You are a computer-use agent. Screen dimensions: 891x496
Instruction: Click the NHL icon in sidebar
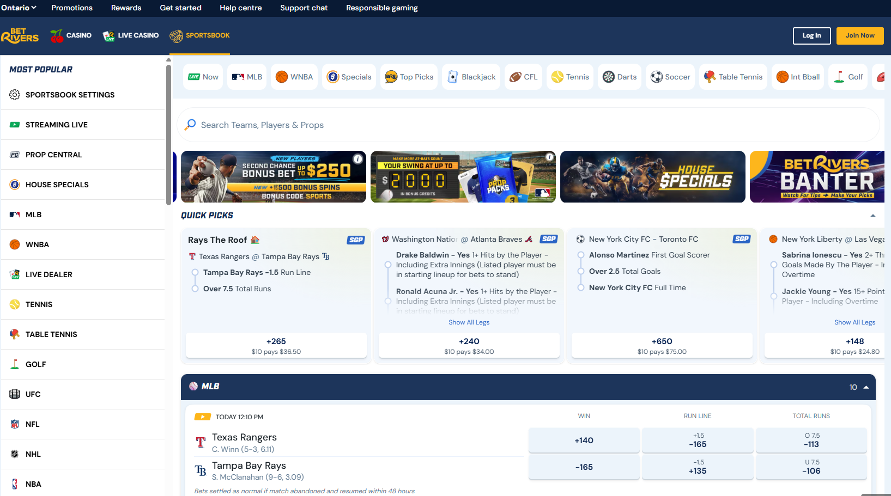15,454
